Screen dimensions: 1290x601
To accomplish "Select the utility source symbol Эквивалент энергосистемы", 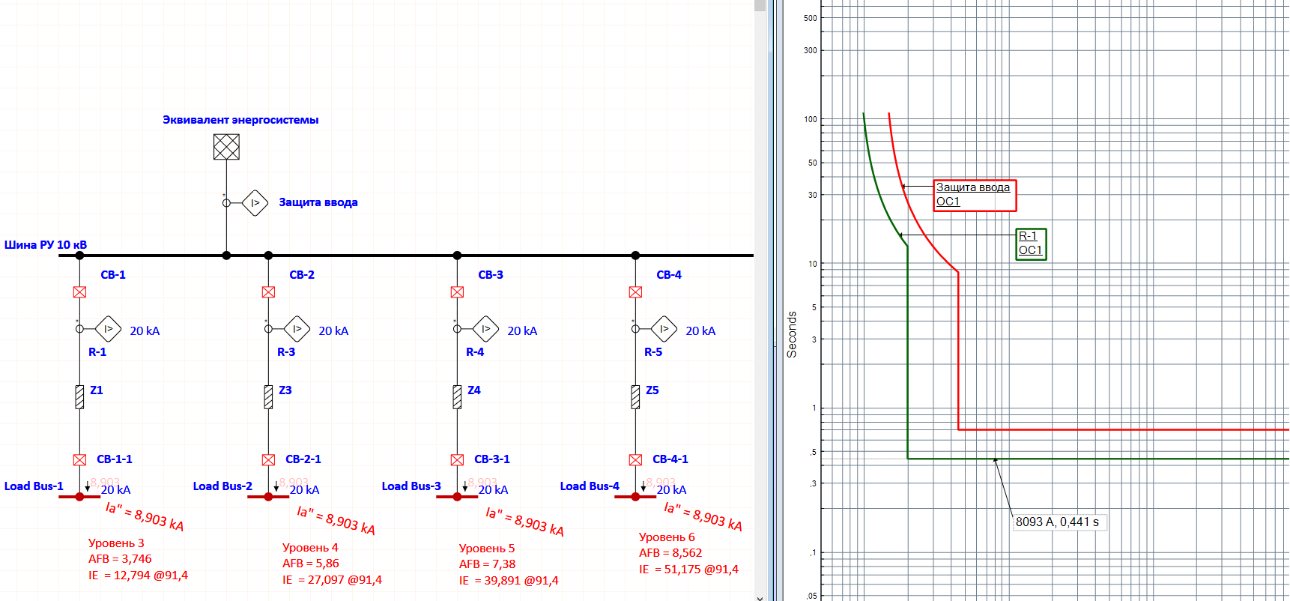I will tap(226, 147).
